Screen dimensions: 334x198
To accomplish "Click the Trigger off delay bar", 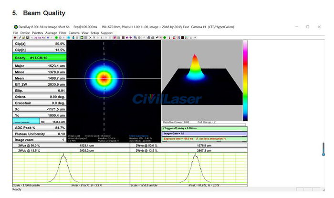I will click(x=205, y=128).
